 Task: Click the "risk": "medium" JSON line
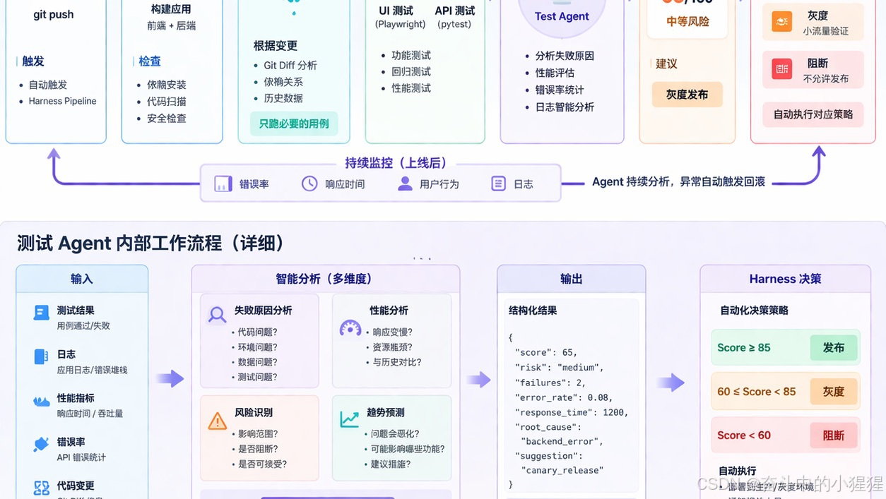coord(560,367)
